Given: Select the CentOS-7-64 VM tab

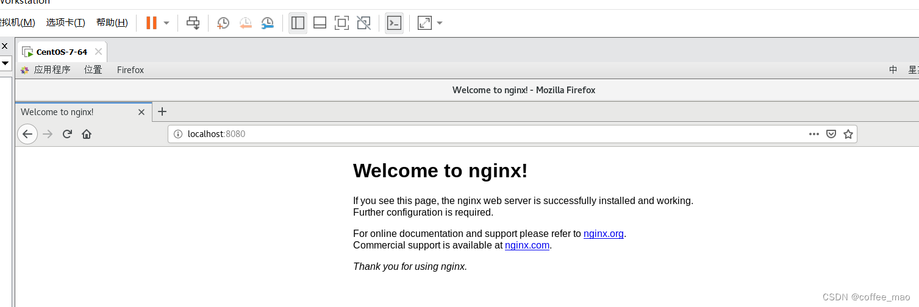Looking at the screenshot, I should [x=61, y=52].
